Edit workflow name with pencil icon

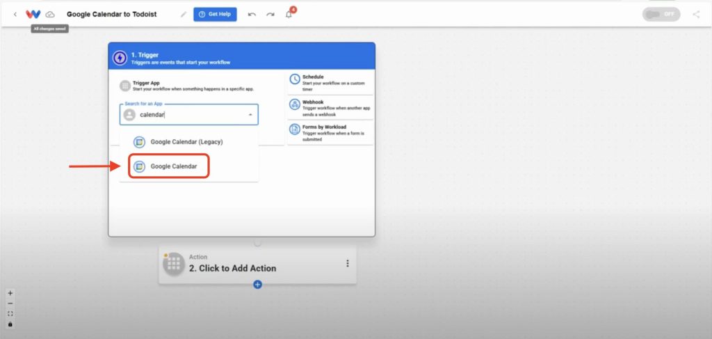tap(184, 14)
